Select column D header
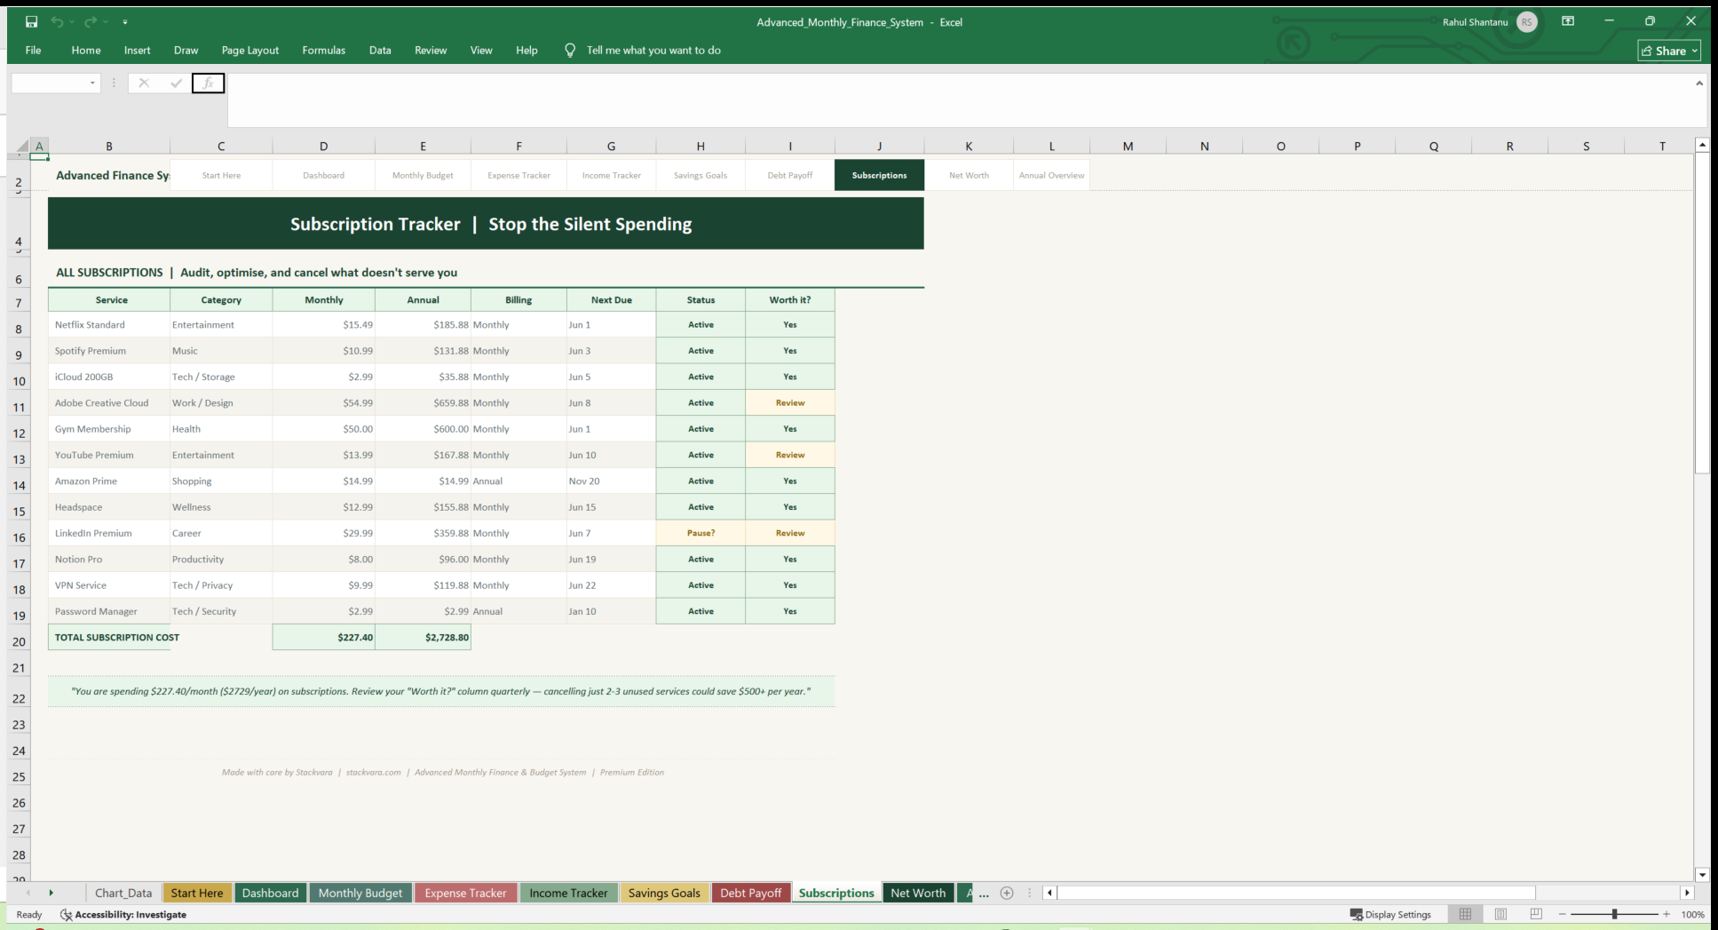 click(323, 147)
